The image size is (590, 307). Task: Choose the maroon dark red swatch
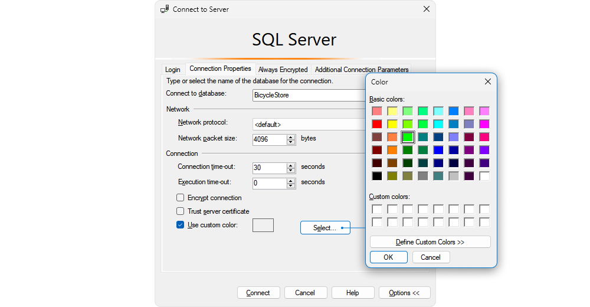[x=377, y=150]
